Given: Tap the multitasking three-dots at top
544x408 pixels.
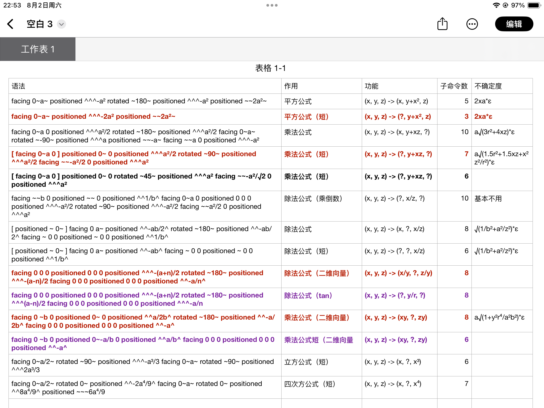Looking at the screenshot, I should click(x=272, y=5).
